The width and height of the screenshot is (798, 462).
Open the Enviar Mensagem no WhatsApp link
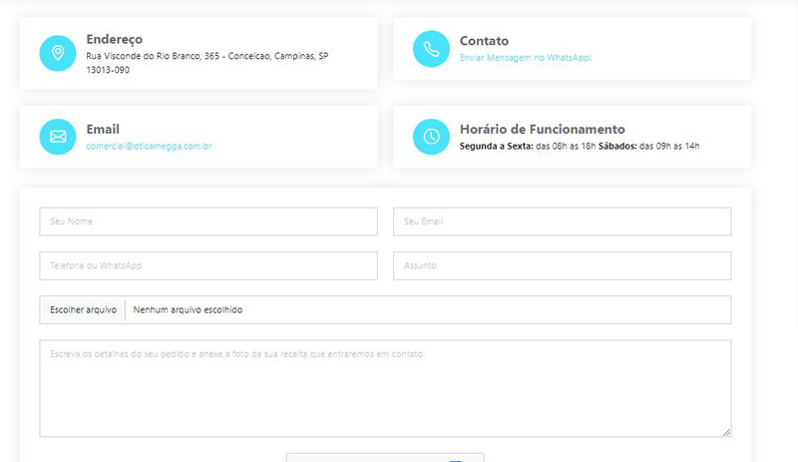pyautogui.click(x=525, y=58)
